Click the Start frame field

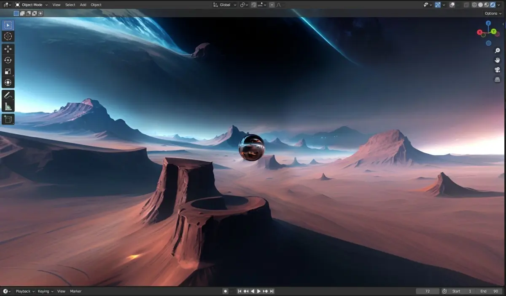click(462, 291)
